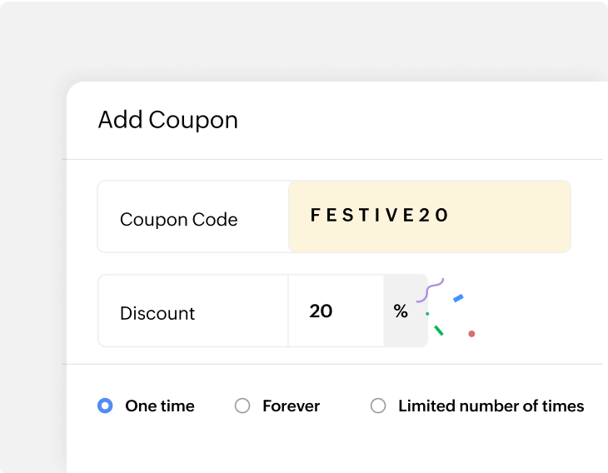Click the Add Coupon dialog heading
The image size is (608, 473).
point(167,120)
